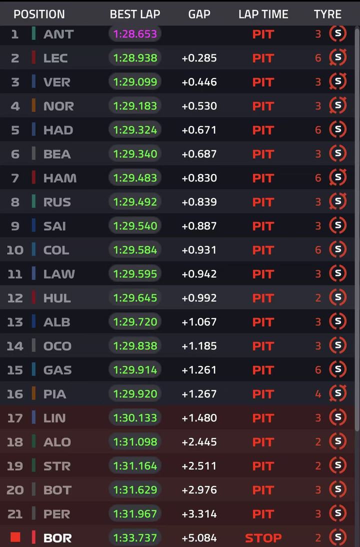The image size is (360, 547).
Task: Select the GAP column header
Action: coord(199,14)
